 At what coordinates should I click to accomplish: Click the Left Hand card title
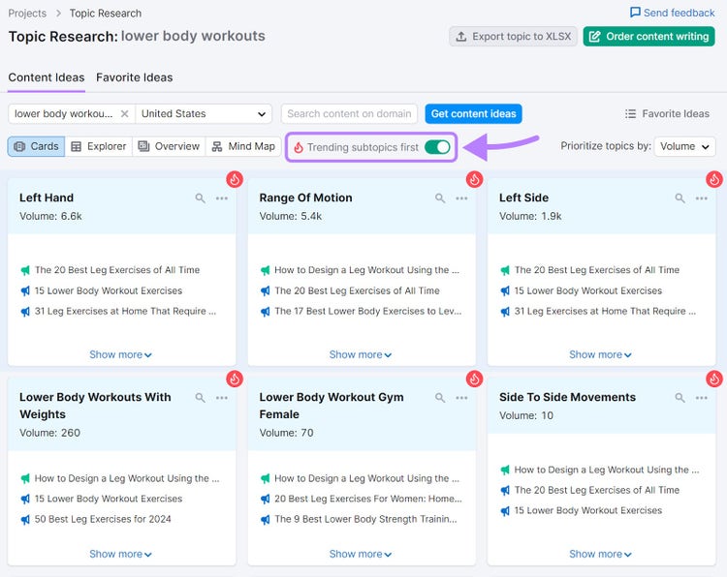click(x=47, y=197)
